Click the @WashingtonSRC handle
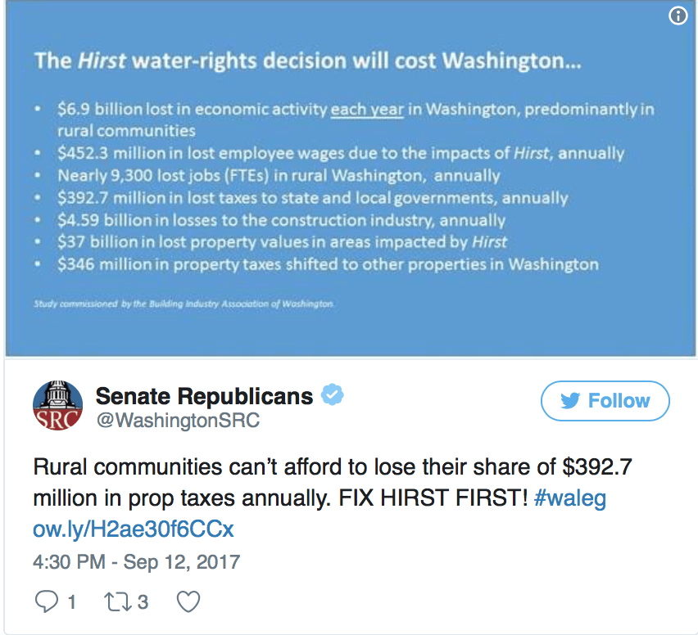 pos(178,421)
